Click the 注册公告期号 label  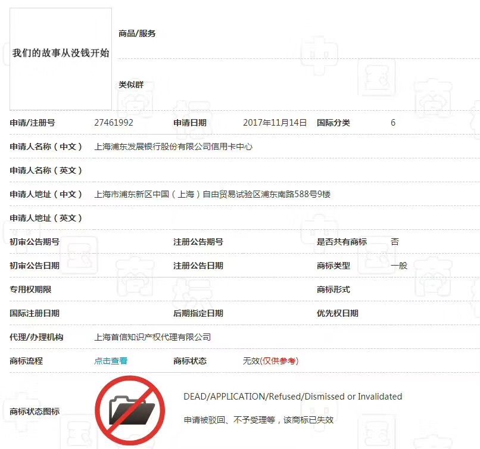pyautogui.click(x=198, y=242)
